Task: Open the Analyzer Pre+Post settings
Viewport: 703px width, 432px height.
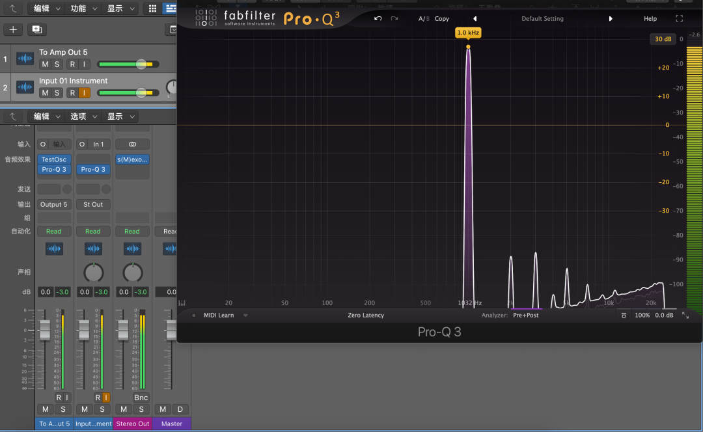Action: [x=525, y=316]
